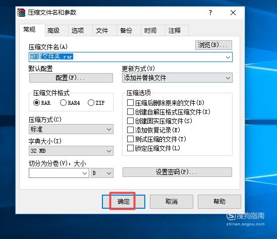The width and height of the screenshot is (277, 239).
Task: Click the 配置(F)... button
Action: click(x=71, y=78)
